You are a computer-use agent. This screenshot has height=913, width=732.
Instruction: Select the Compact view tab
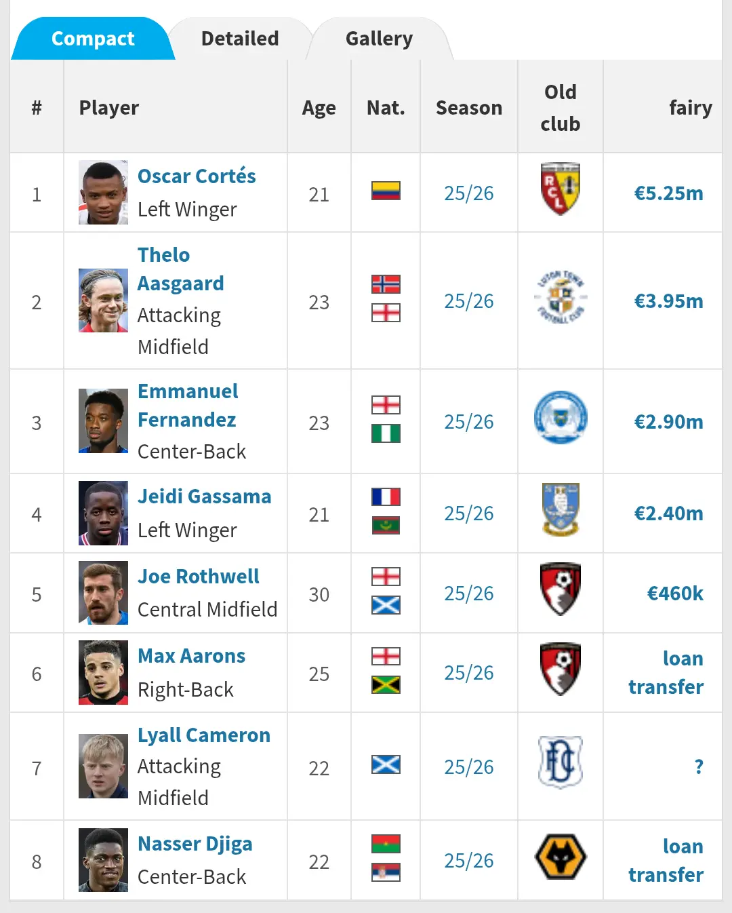pyautogui.click(x=93, y=39)
